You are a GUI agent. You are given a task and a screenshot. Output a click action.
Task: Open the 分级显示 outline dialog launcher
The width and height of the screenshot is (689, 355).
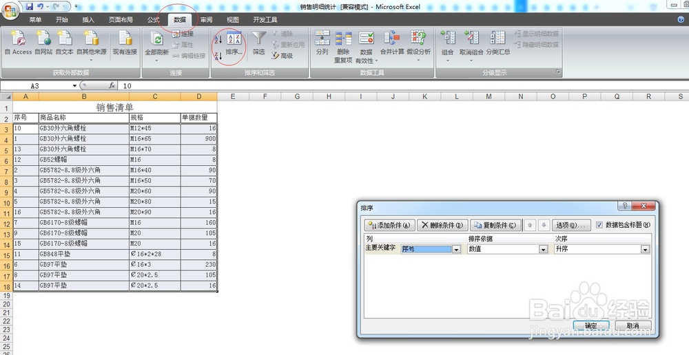pos(559,72)
